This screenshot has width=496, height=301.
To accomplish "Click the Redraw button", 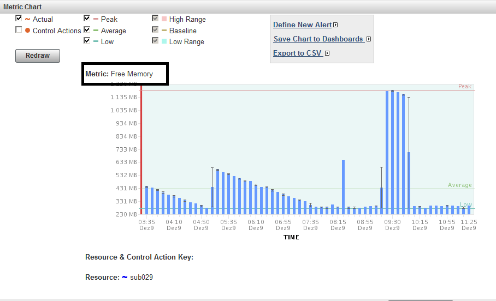I will click(38, 56).
